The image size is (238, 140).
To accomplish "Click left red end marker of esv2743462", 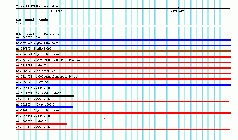I will [x=17, y=130].
